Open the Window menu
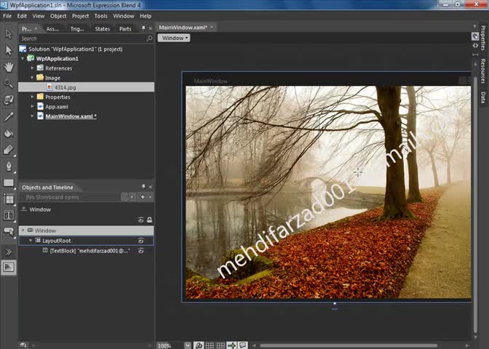This screenshot has height=349, width=489. 124,16
